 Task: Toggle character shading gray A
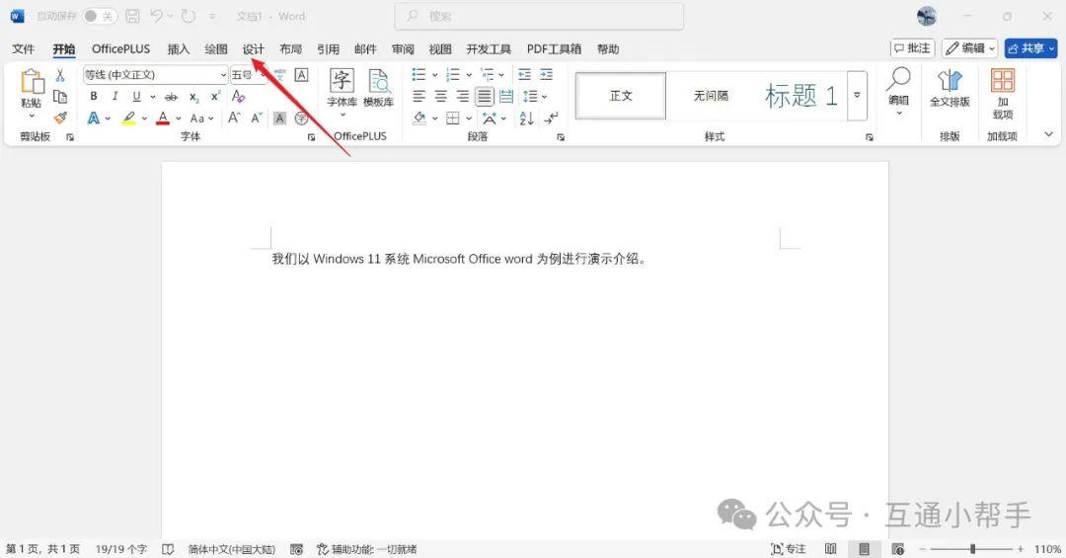tap(279, 119)
